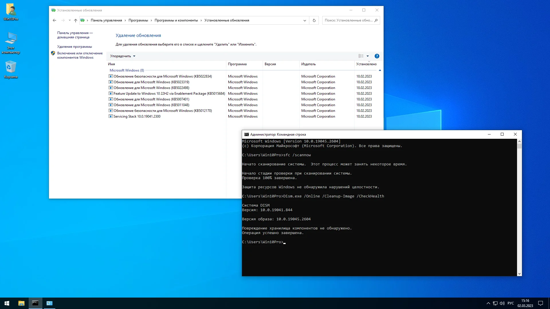Select update KB5022834 in the list
The height and width of the screenshot is (309, 550).
click(x=162, y=76)
